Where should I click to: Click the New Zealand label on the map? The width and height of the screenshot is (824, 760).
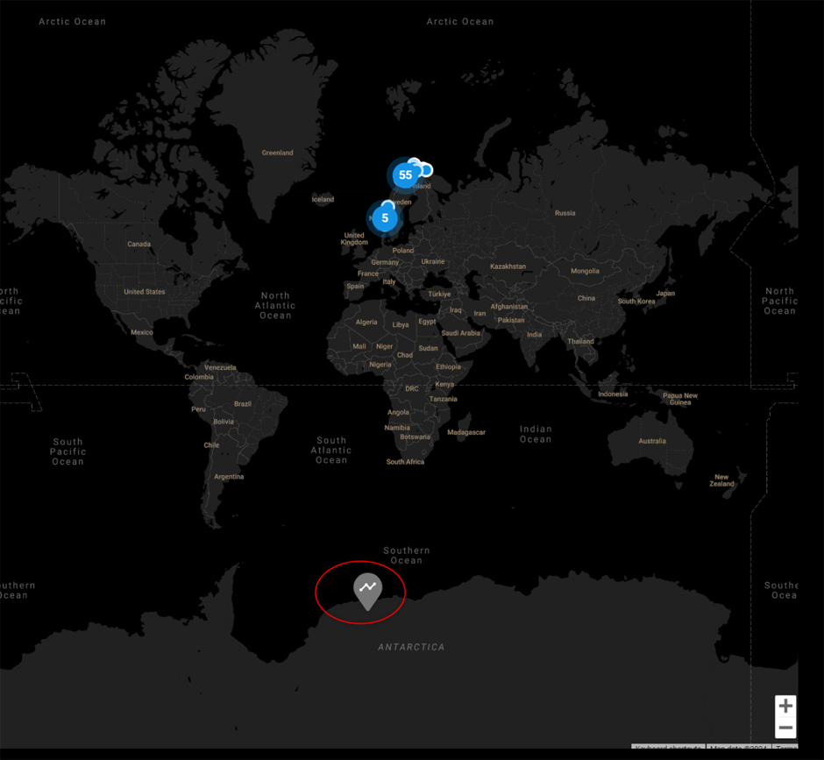721,480
